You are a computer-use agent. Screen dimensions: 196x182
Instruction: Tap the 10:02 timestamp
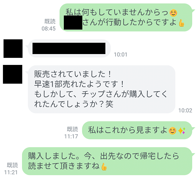185,111
